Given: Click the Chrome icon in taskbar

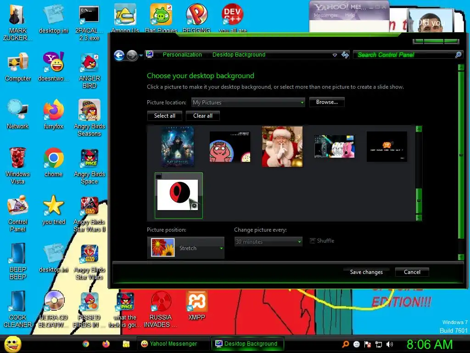Looking at the screenshot, I should point(86,344).
